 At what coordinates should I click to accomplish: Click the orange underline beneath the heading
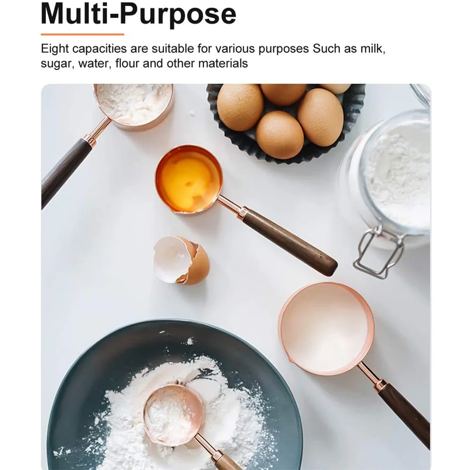click(x=82, y=34)
